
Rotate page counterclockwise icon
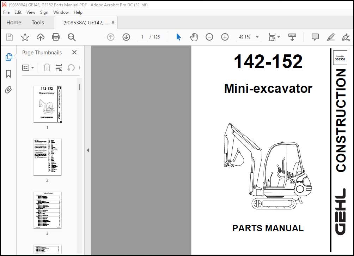(71, 67)
